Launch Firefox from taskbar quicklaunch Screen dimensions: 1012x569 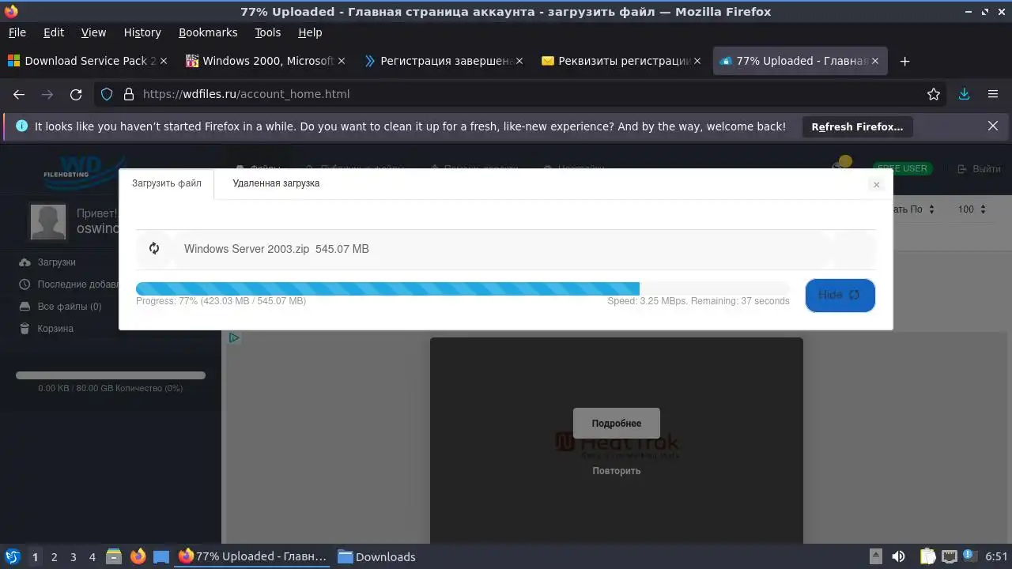[x=138, y=556]
